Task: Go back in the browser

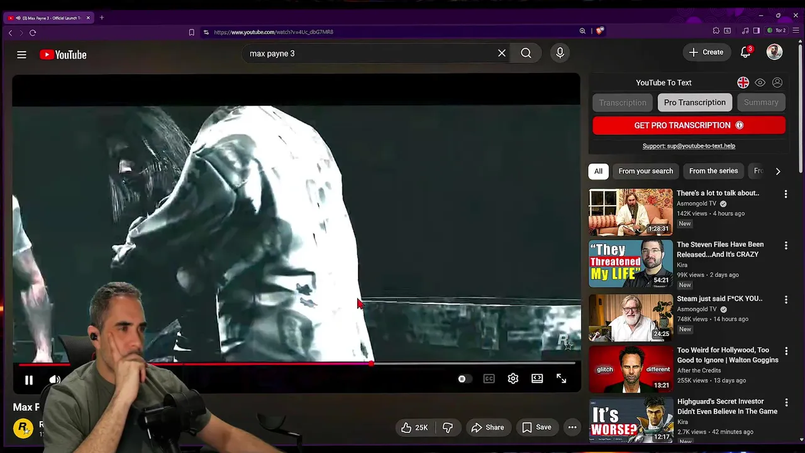Action: click(10, 32)
